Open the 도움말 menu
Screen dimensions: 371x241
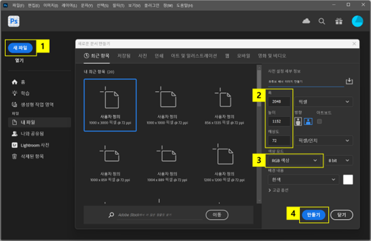[x=185, y=5]
